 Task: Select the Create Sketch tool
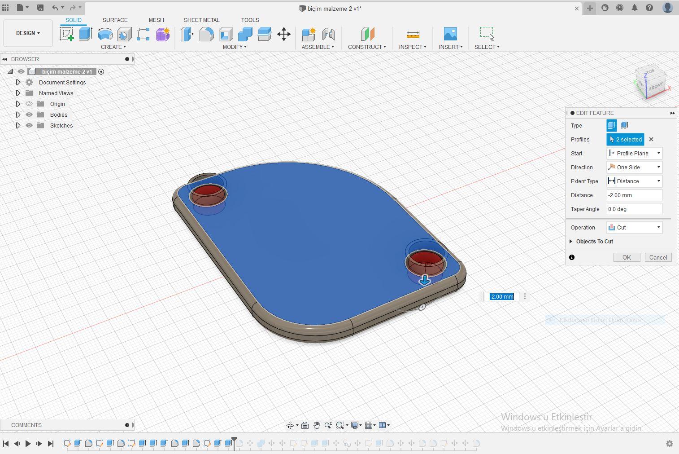click(67, 34)
